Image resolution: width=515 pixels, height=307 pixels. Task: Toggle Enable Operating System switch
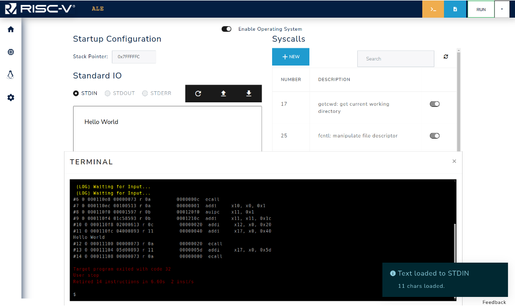coord(226,29)
